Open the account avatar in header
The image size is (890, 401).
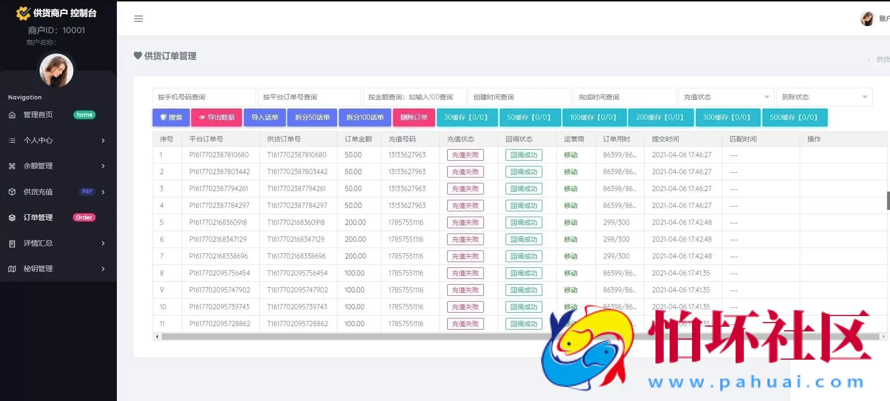pyautogui.click(x=867, y=19)
